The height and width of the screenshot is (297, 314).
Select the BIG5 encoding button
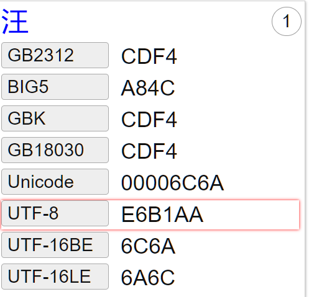pyautogui.click(x=55, y=87)
